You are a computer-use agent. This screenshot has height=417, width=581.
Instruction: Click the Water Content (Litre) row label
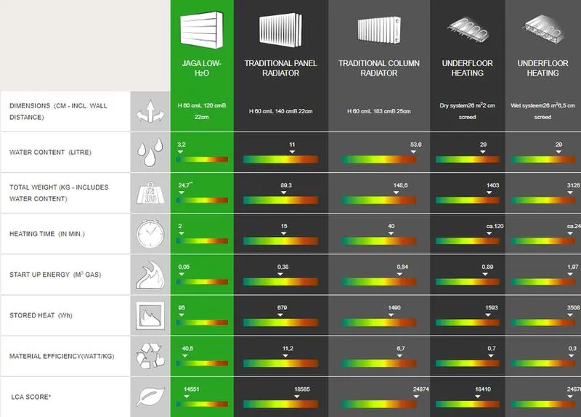(50, 153)
